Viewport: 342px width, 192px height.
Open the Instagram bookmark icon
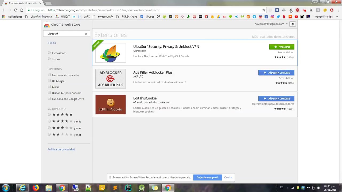point(272,17)
